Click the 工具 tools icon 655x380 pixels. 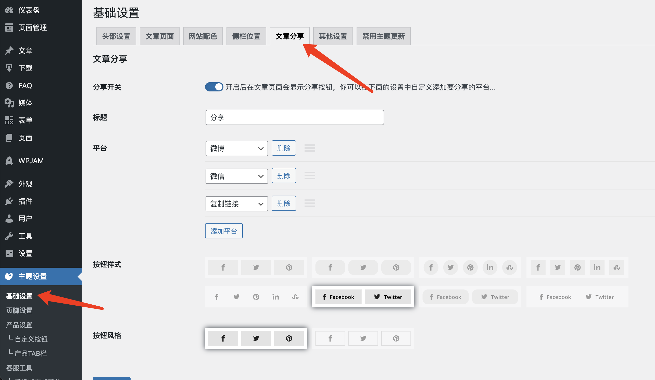(9, 236)
